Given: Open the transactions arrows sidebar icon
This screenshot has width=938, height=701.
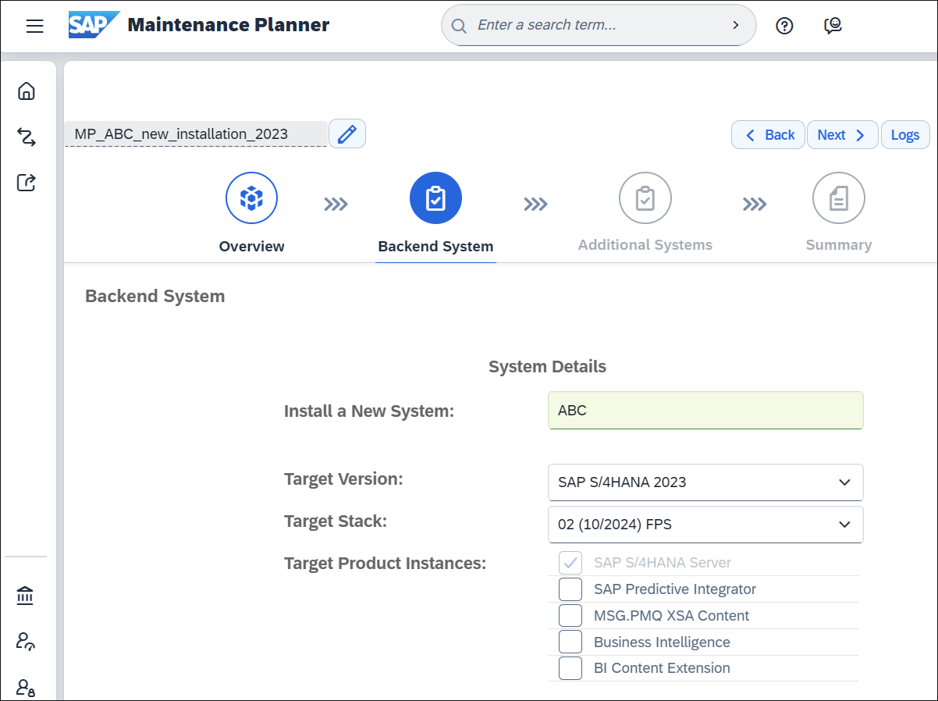Looking at the screenshot, I should pos(27,137).
